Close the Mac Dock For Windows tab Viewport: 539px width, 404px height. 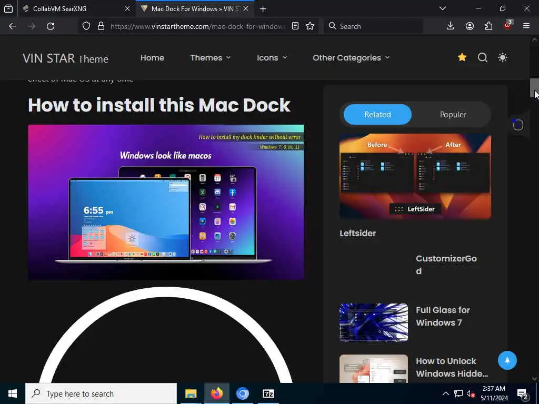click(x=246, y=9)
